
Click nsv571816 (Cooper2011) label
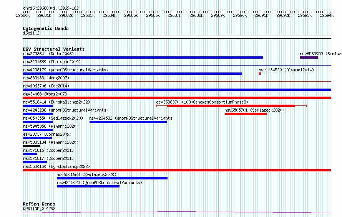(48, 150)
